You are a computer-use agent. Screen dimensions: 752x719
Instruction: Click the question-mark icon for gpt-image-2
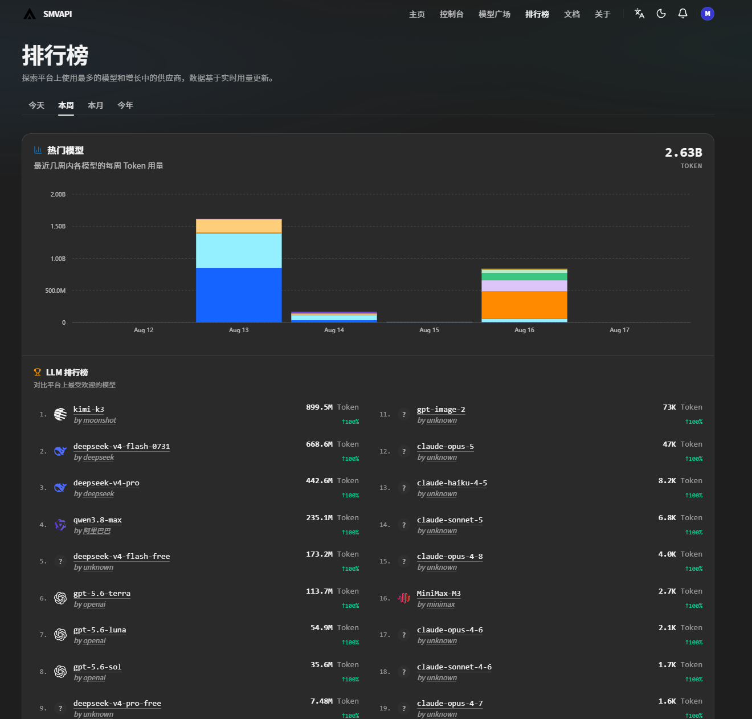404,414
